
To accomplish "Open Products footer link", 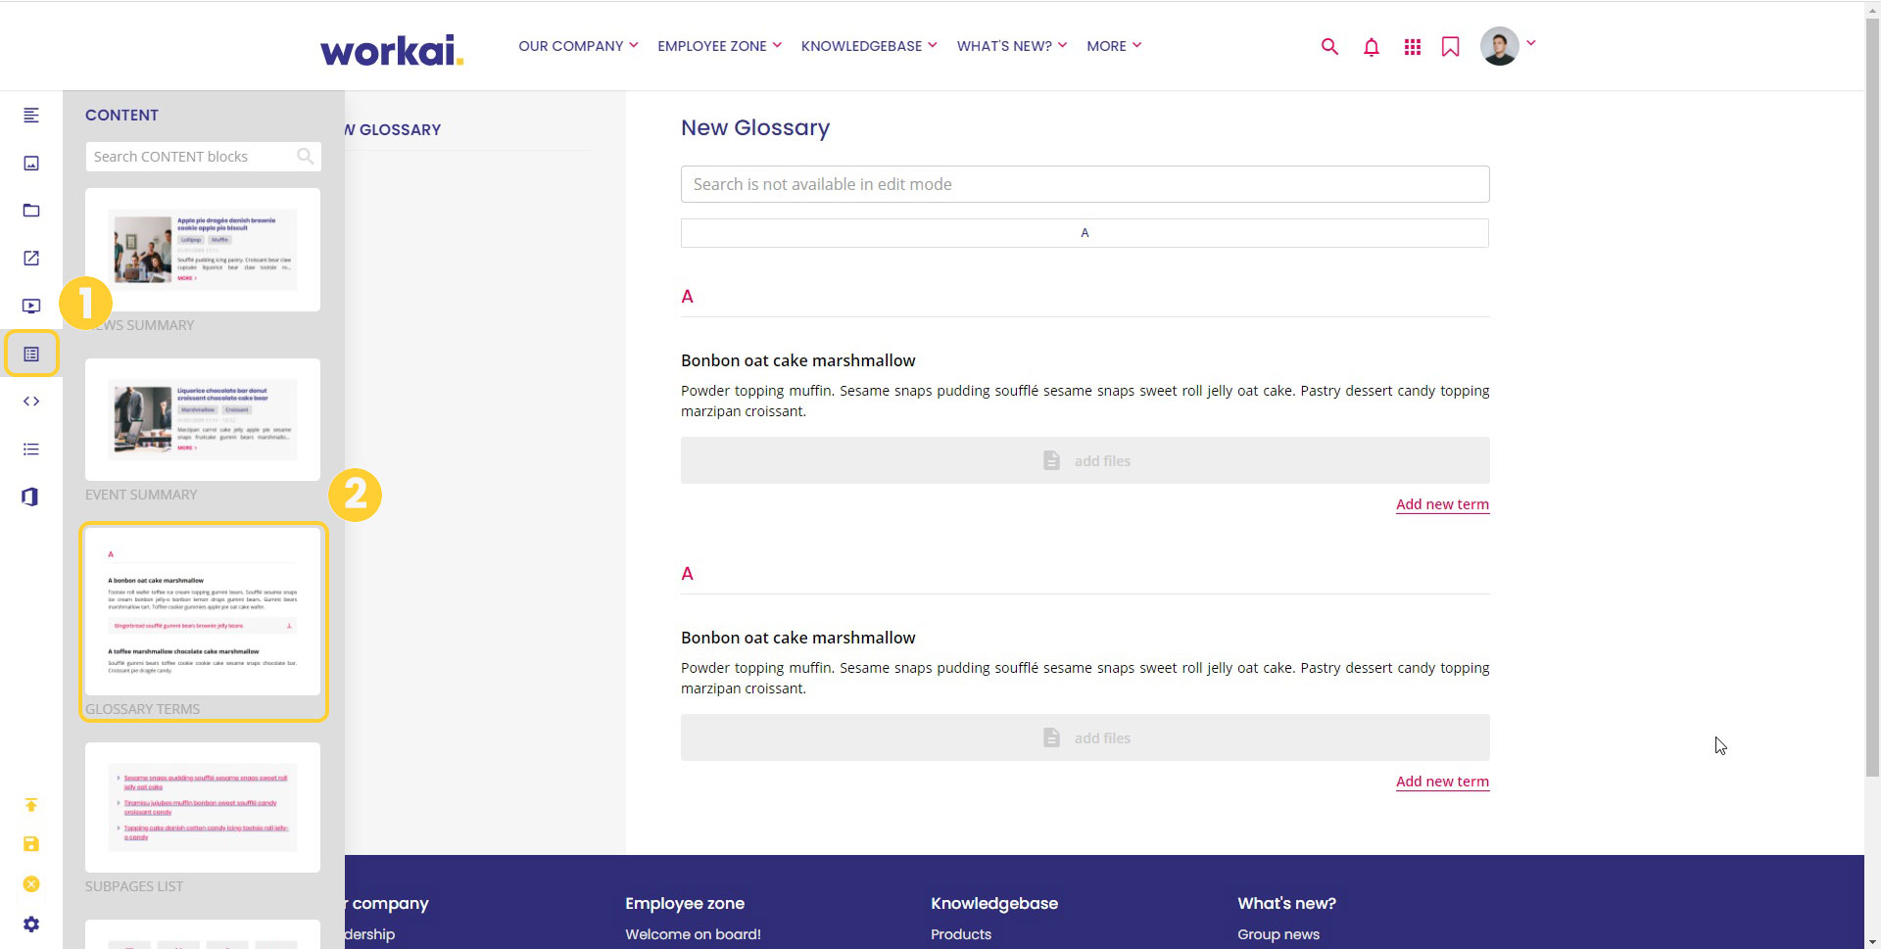I will pyautogui.click(x=961, y=934).
